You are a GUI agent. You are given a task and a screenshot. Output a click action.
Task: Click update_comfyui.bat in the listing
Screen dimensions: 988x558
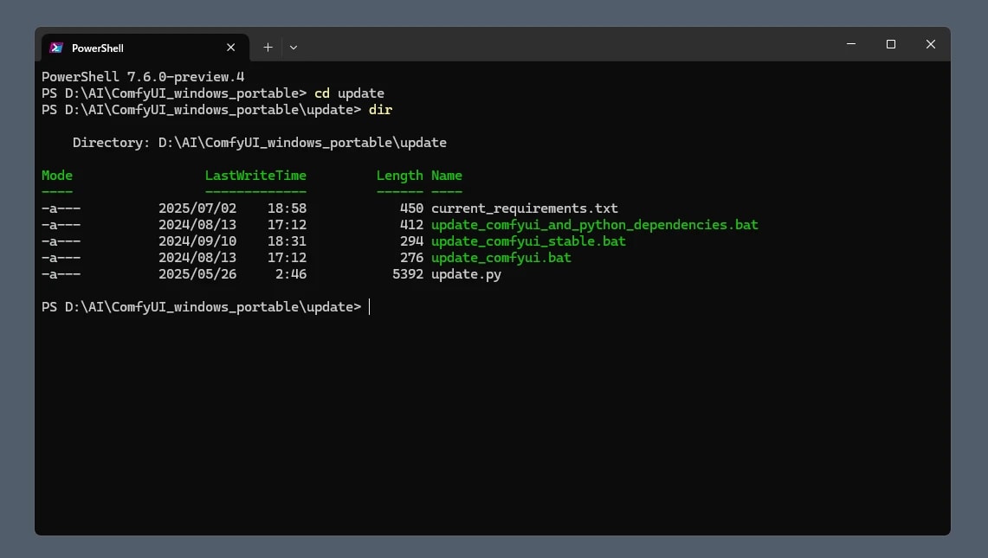[x=501, y=258]
